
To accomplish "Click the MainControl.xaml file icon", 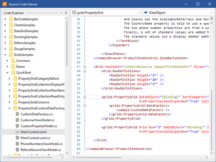I will [x=17, y=132].
